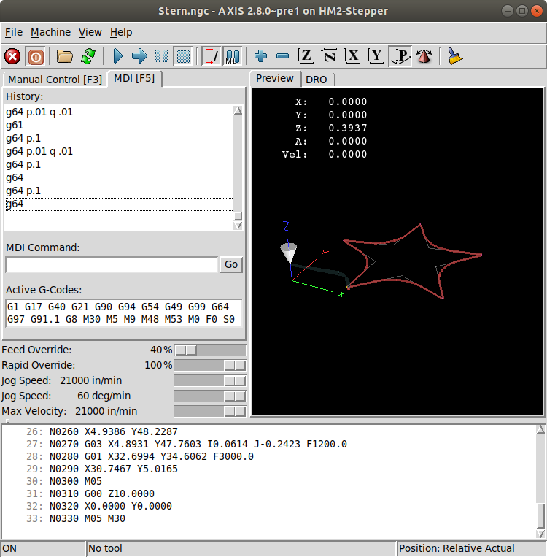Minimize the AXIS window

[x=507, y=11]
